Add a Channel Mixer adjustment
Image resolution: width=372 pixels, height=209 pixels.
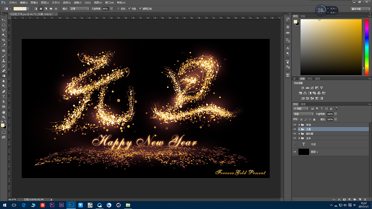point(319,93)
